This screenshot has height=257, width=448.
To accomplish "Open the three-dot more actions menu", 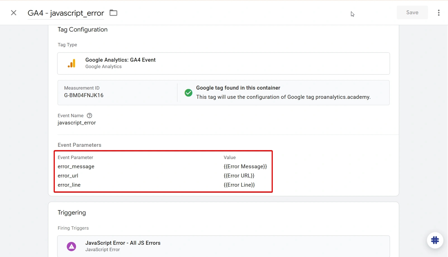I will [x=438, y=13].
